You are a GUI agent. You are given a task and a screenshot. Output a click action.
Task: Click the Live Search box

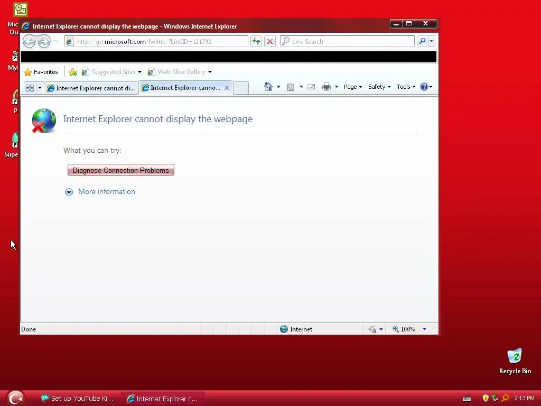click(x=347, y=41)
